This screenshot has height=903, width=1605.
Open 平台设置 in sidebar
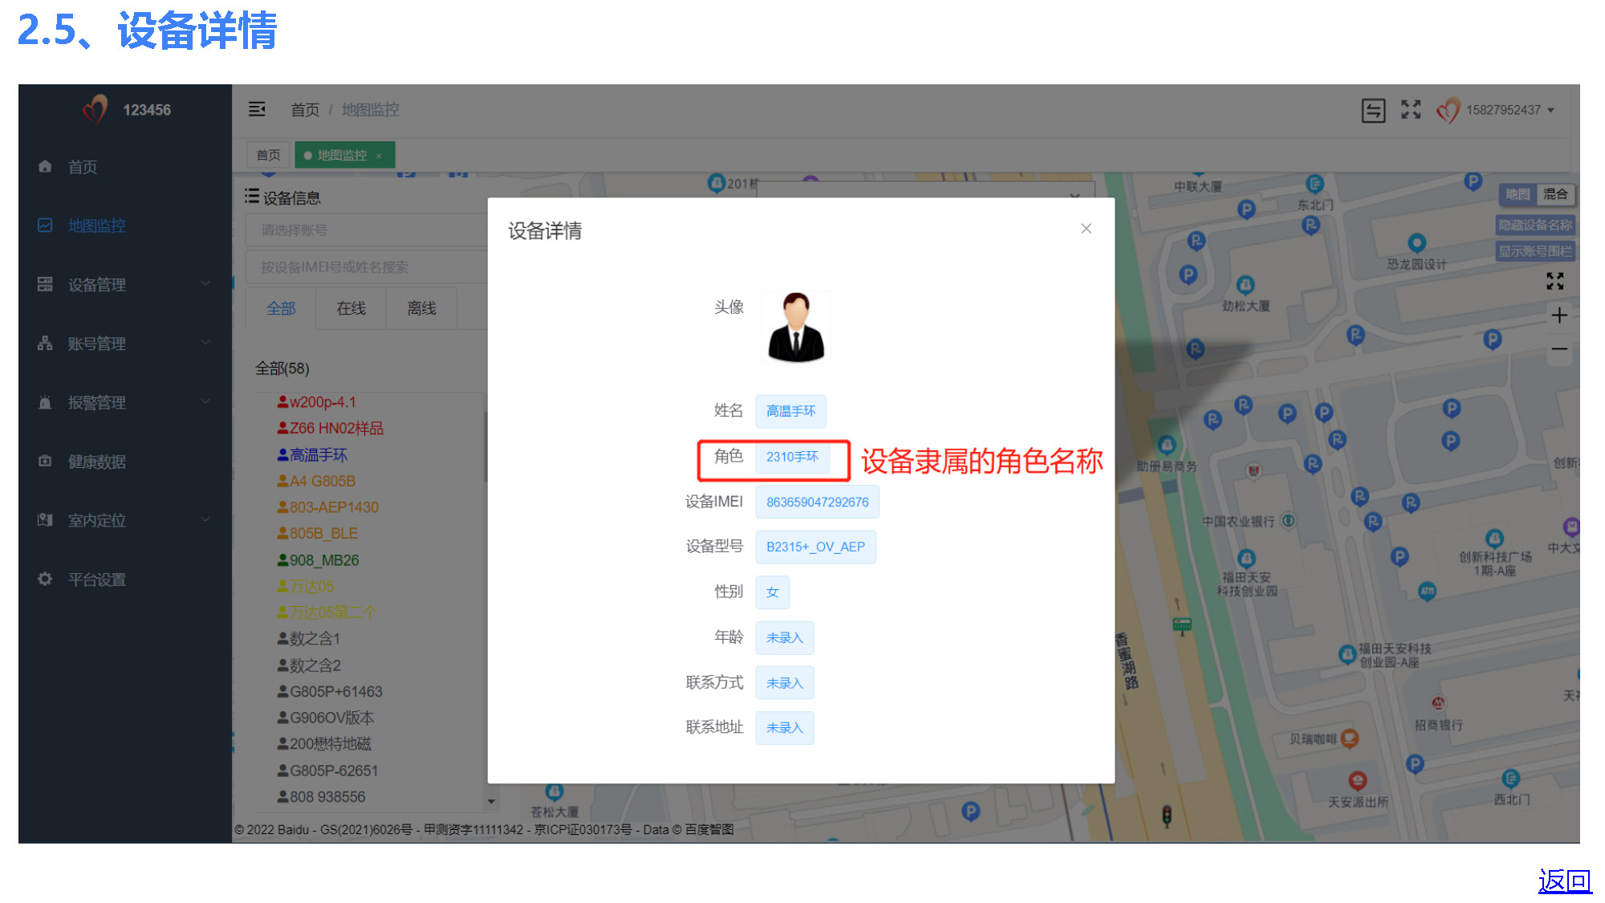point(96,580)
